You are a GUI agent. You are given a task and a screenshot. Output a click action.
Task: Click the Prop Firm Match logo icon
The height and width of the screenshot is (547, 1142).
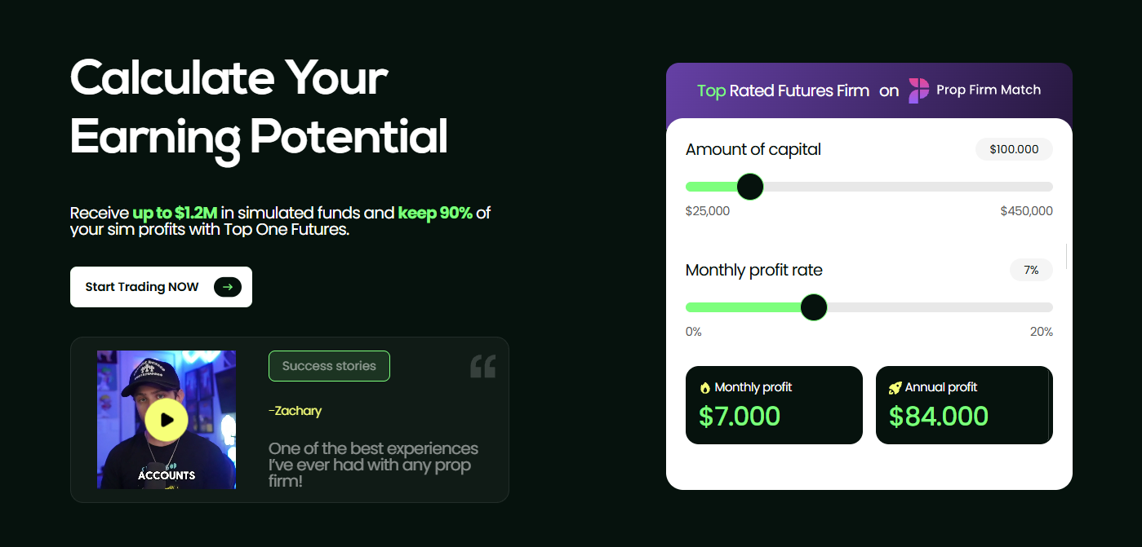pos(918,90)
